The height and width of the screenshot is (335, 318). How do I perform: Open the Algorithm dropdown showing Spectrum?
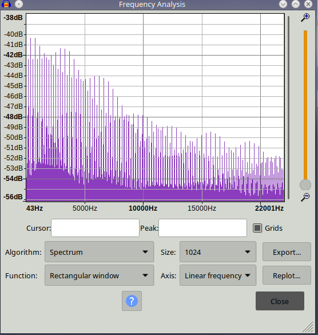100,252
